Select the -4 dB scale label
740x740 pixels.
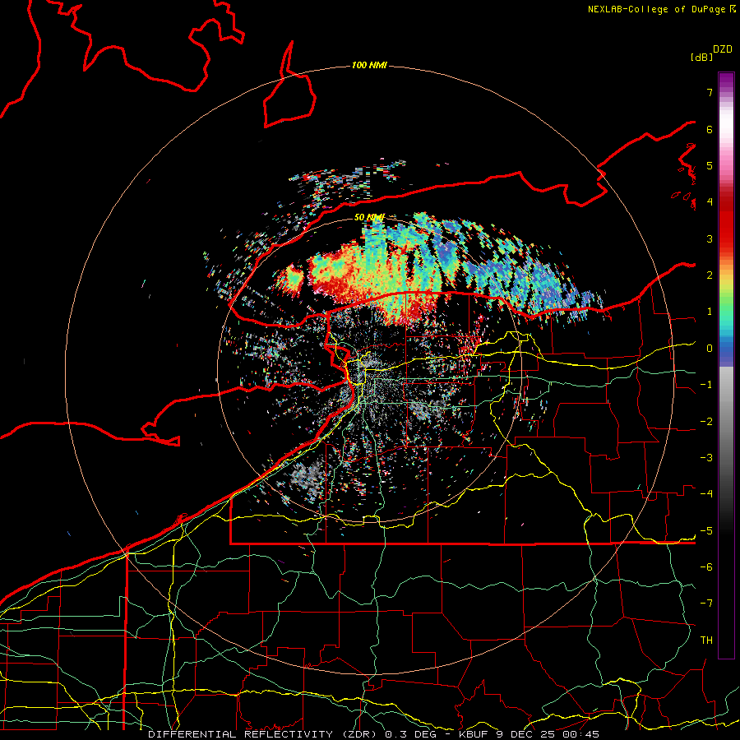pos(706,494)
